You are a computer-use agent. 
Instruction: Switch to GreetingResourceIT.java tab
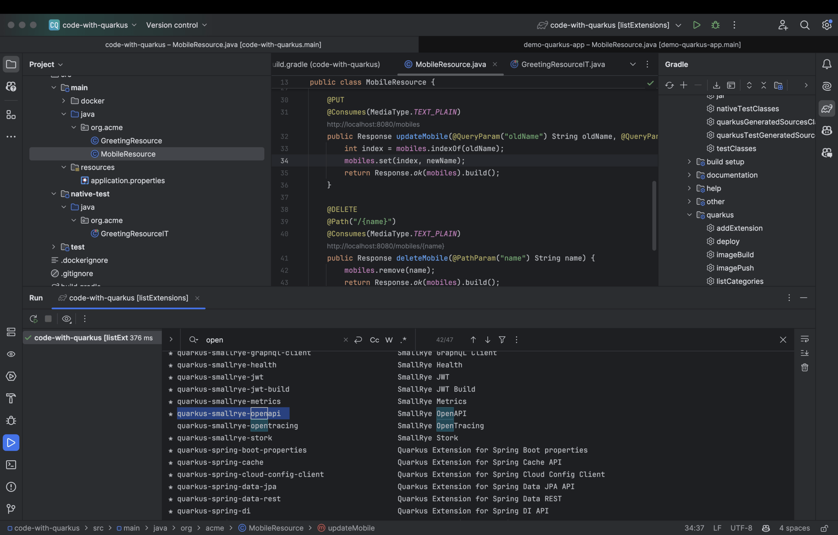[x=563, y=64]
